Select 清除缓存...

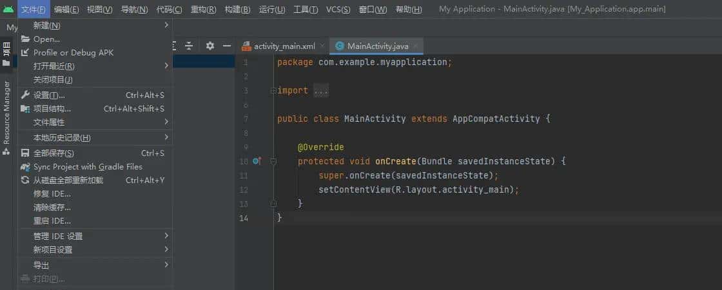coord(95,207)
